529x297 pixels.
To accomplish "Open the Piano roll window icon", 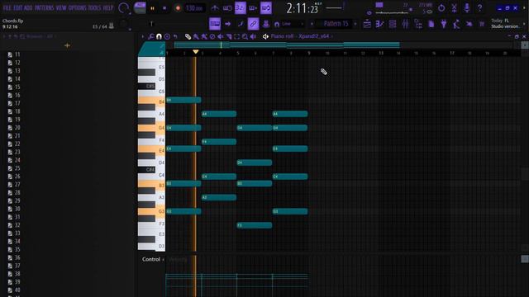I will [x=379, y=24].
